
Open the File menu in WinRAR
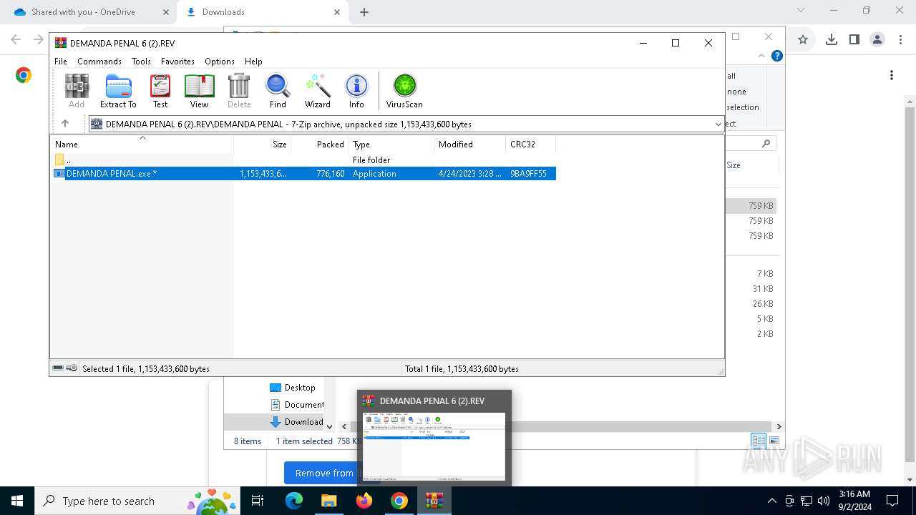(x=61, y=62)
